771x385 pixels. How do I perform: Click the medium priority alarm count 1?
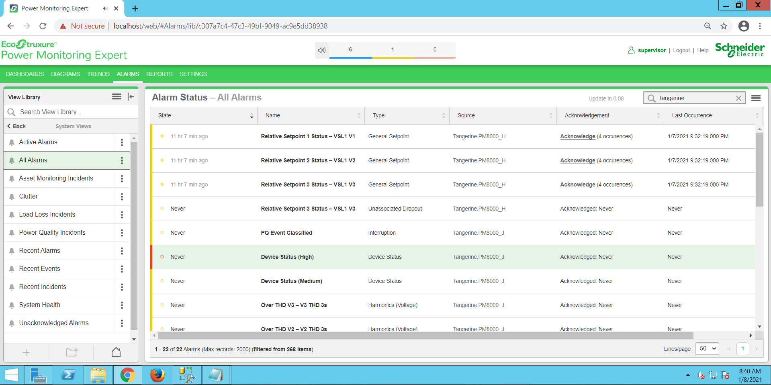point(393,50)
